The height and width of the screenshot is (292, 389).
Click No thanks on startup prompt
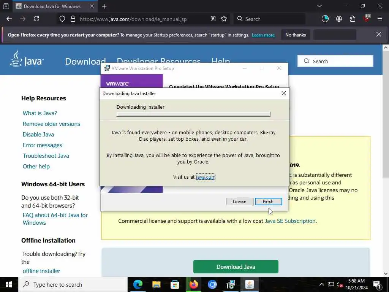click(296, 35)
